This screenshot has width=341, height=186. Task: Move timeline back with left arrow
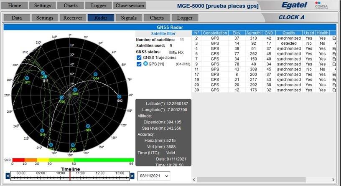click(8, 176)
